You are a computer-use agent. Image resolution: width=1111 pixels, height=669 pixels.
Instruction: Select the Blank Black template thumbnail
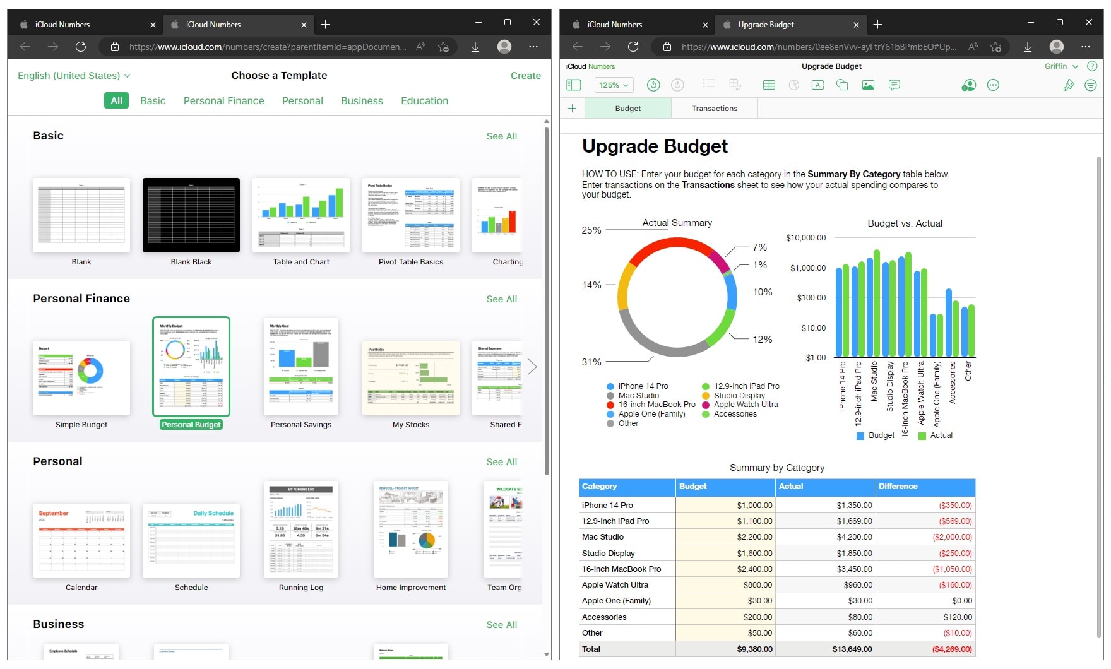coord(191,215)
